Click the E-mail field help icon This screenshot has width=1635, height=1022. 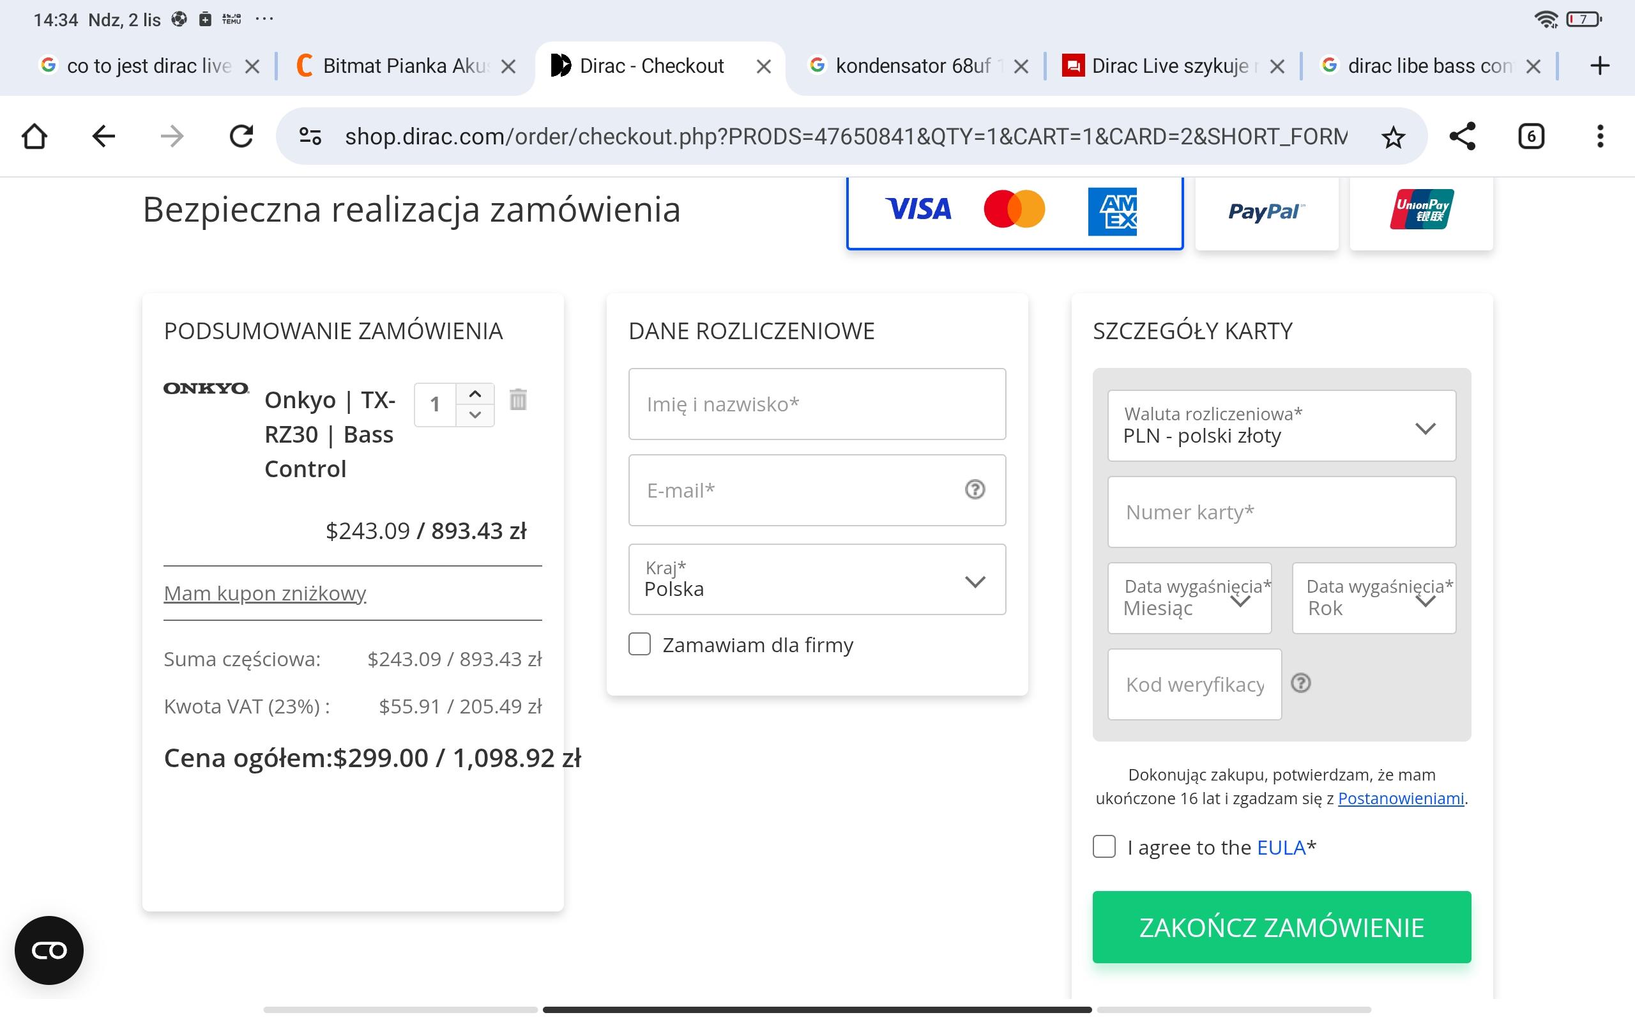tap(974, 489)
